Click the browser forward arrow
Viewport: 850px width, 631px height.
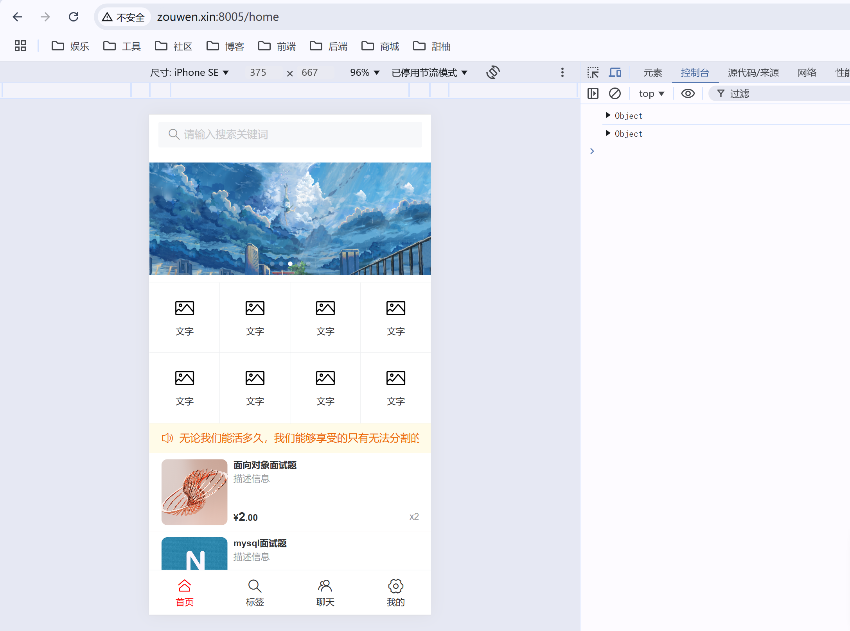45,17
